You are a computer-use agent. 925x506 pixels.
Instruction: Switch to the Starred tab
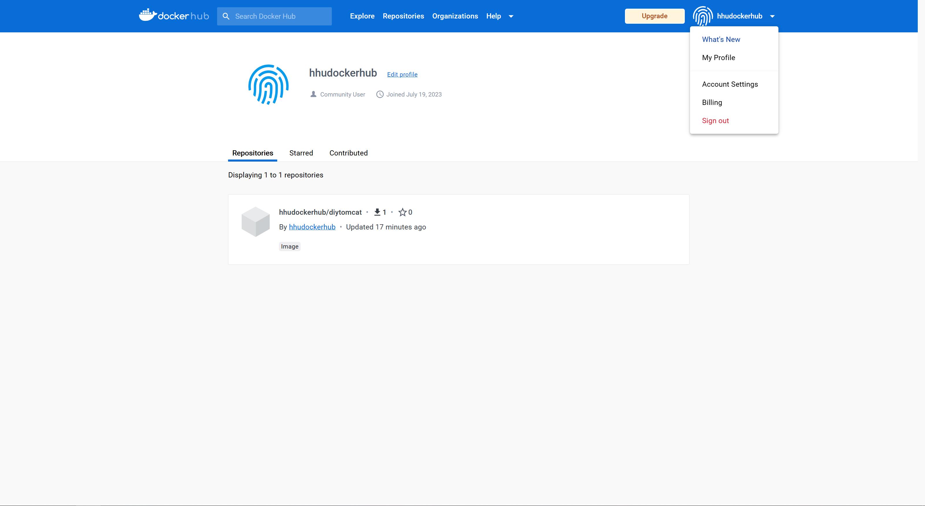click(301, 153)
